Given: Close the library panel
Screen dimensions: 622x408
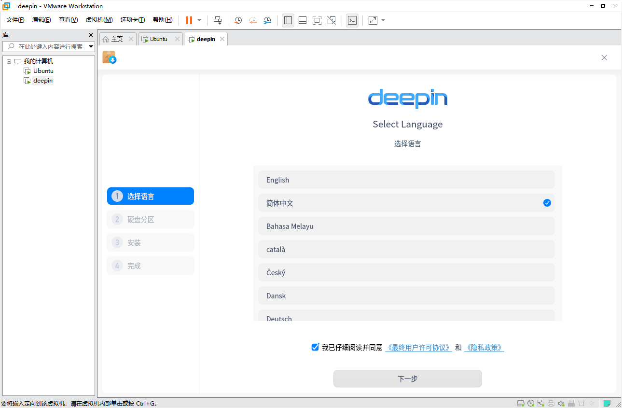Looking at the screenshot, I should pyautogui.click(x=91, y=35).
